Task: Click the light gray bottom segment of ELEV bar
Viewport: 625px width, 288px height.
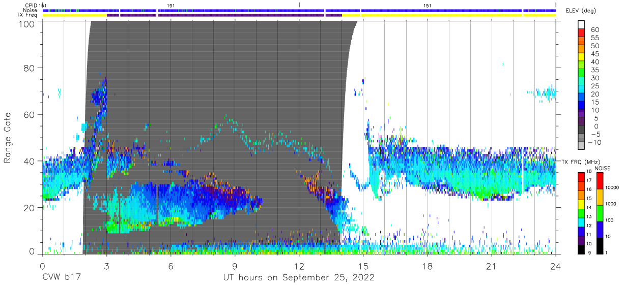Action: tap(581, 146)
